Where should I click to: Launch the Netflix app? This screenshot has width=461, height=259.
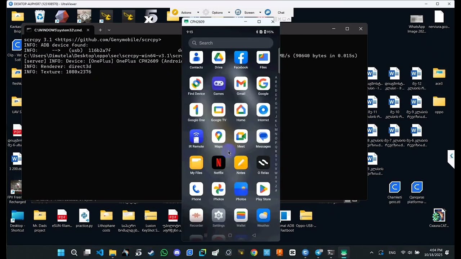(219, 165)
